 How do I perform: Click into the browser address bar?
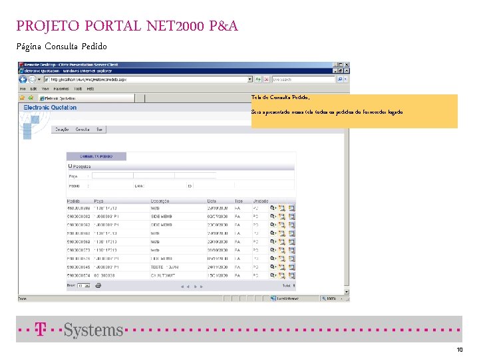(149, 79)
